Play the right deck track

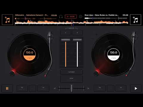tap(136, 88)
